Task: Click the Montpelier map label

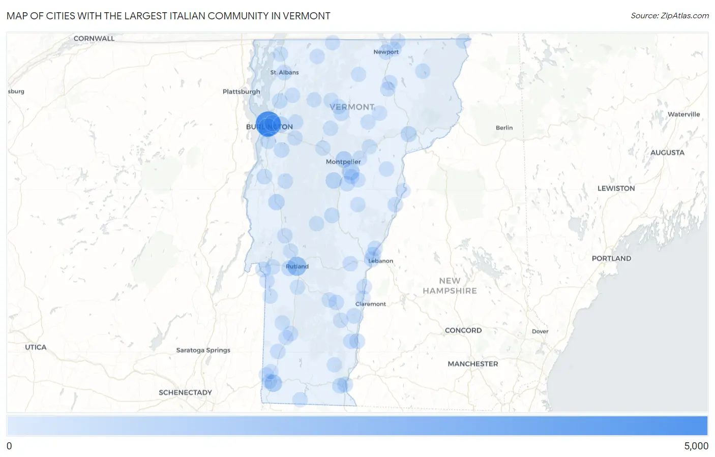Action: pos(343,162)
